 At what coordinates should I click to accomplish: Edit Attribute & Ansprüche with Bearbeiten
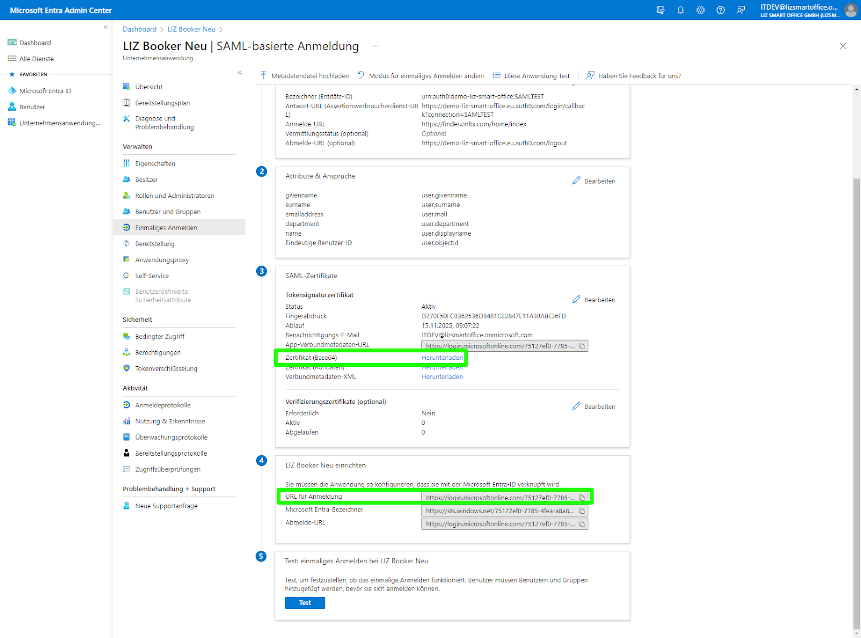[x=594, y=181]
